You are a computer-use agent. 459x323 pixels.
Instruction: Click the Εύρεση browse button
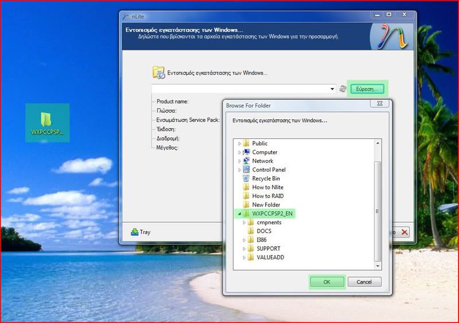(x=367, y=89)
